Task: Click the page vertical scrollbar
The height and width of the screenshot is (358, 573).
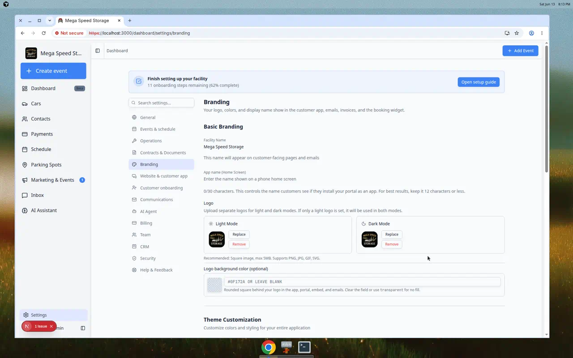Action: pos(546,109)
